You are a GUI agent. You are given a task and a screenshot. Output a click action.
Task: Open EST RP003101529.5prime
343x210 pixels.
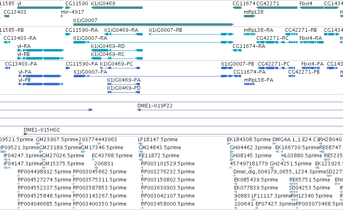point(168,164)
